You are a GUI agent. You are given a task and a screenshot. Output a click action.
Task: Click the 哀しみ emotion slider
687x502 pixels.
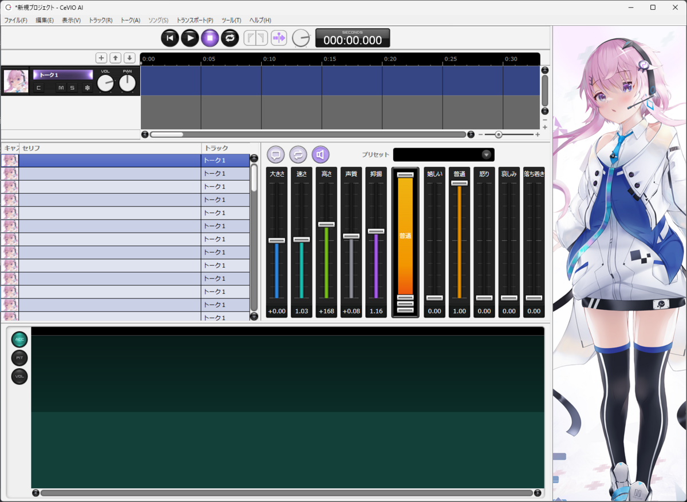(x=509, y=298)
